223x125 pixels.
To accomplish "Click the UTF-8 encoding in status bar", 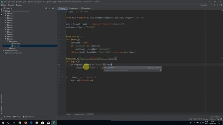I will tap(200, 119).
